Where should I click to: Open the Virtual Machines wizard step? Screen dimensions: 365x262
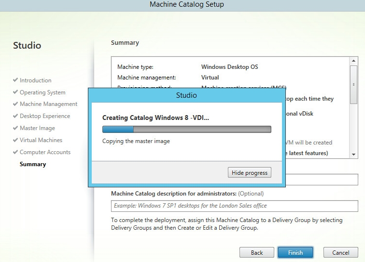pyautogui.click(x=41, y=140)
